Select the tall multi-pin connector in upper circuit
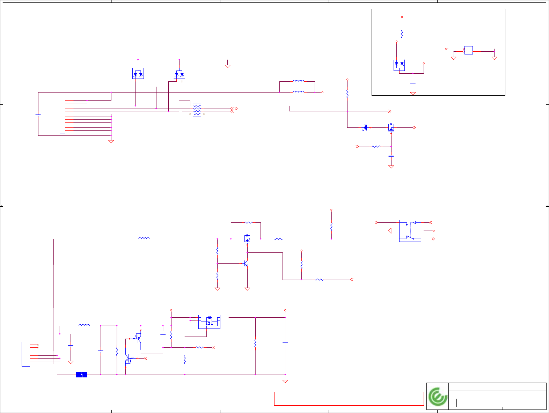Viewport: 549px width, 413px height. [x=63, y=114]
